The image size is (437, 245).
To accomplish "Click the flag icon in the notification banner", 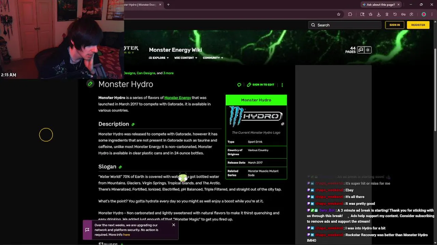I will coord(87,230).
